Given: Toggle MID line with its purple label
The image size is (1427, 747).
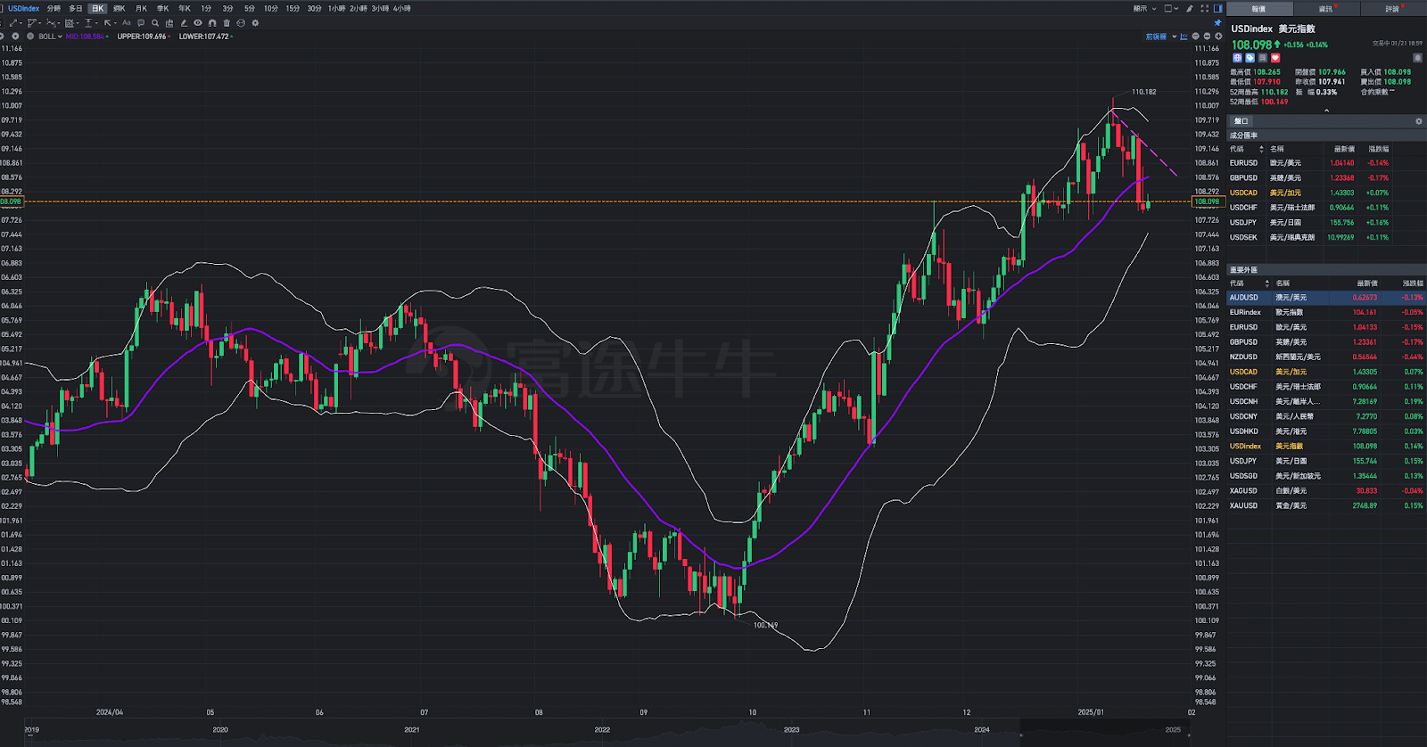Looking at the screenshot, I should click(x=85, y=37).
